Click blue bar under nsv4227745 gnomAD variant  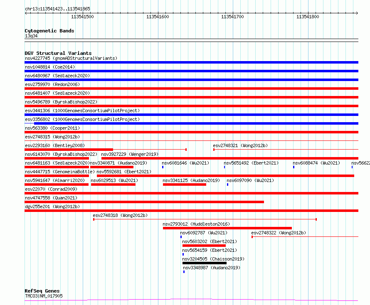[x=191, y=62]
